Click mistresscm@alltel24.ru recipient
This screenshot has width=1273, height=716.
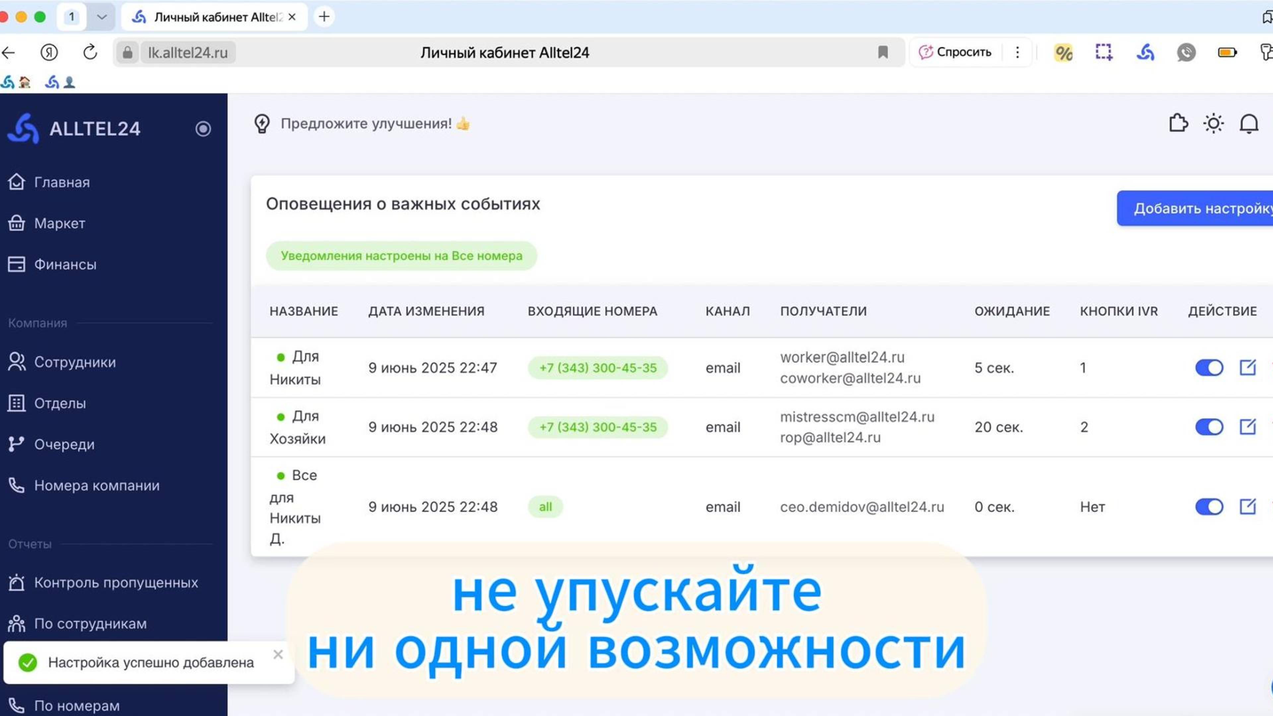click(x=858, y=417)
